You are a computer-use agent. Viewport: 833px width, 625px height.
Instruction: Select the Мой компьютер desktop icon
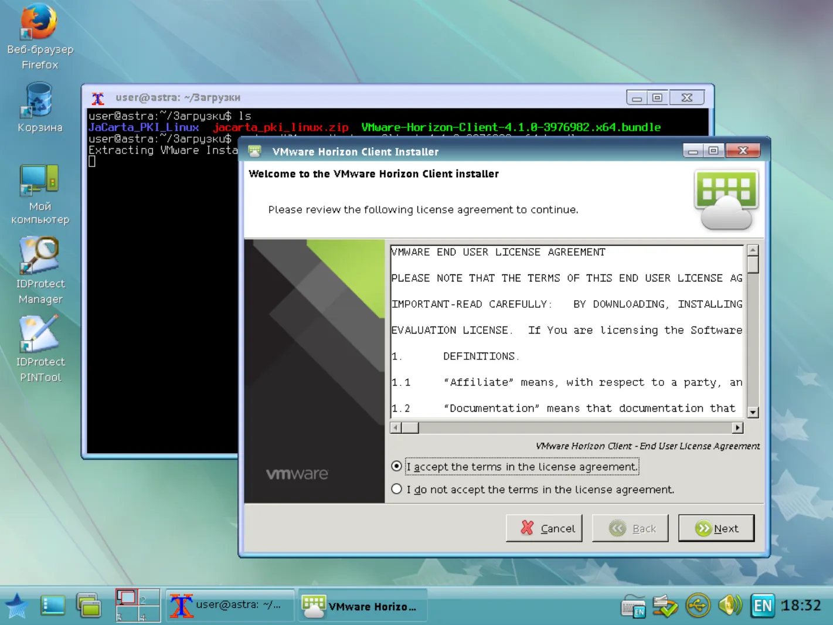pos(40,195)
